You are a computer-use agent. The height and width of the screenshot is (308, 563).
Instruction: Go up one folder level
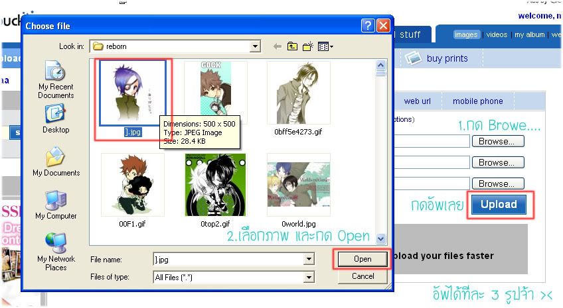(292, 46)
